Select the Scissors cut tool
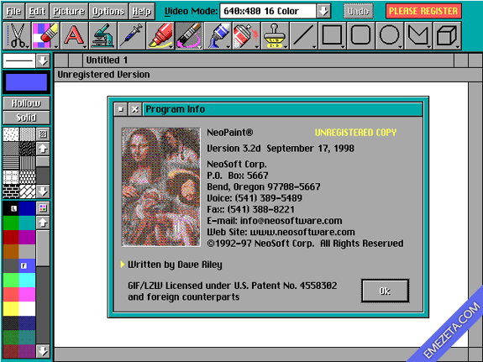The width and height of the screenshot is (483, 362). (18, 36)
